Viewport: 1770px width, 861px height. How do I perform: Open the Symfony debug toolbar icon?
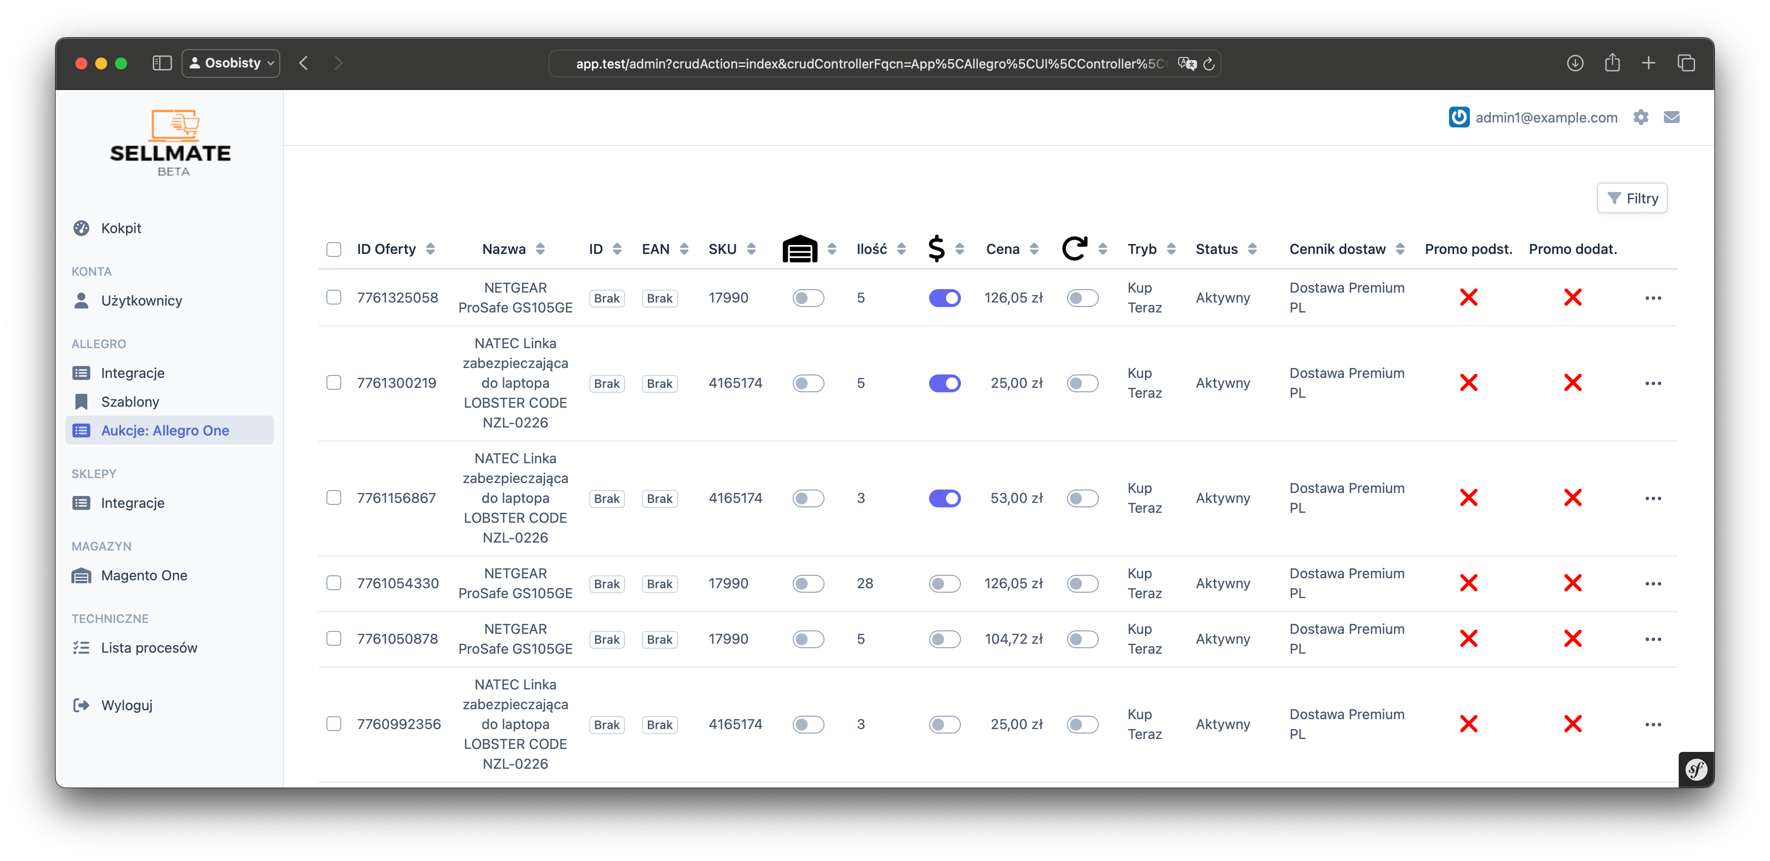(1696, 770)
